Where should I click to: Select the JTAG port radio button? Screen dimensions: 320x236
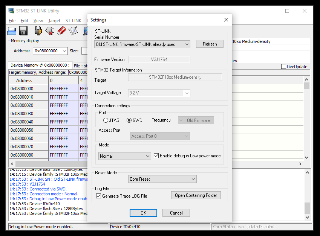tap(106, 120)
